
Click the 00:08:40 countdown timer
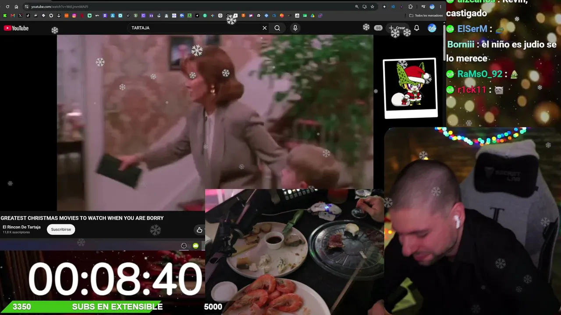[115, 278]
